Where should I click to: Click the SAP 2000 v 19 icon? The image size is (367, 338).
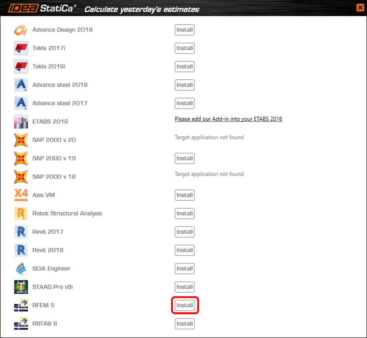point(21,159)
